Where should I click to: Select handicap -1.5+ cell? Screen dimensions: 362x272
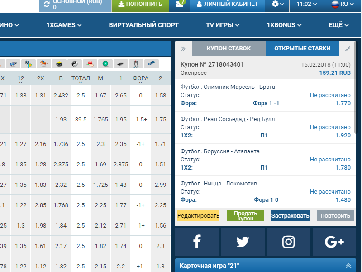click(140, 120)
